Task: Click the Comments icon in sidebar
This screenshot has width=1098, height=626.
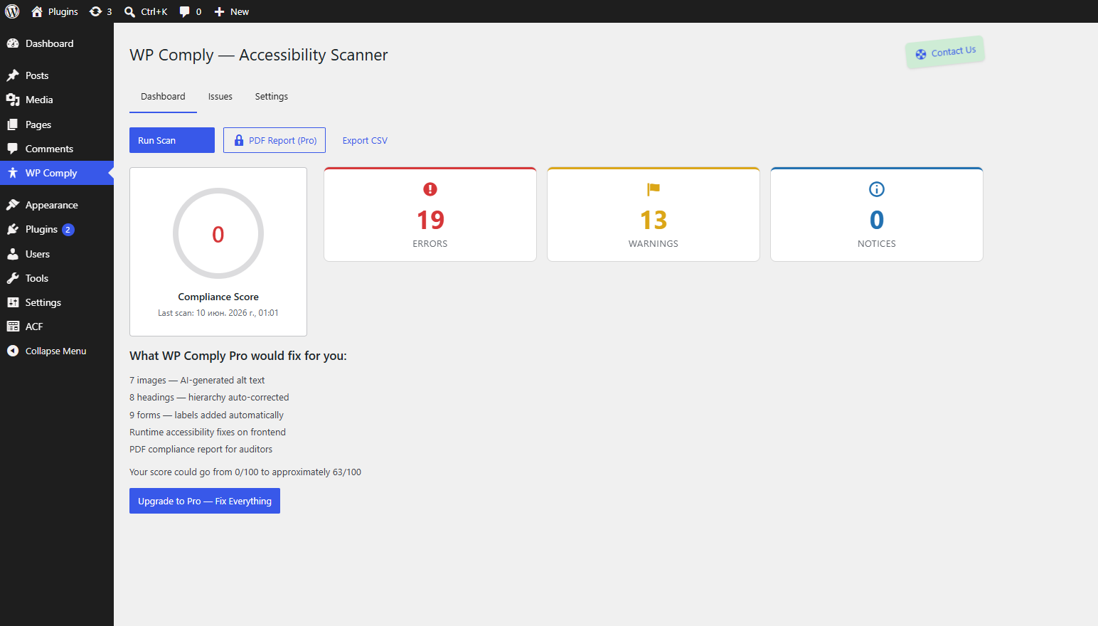Action: point(13,149)
